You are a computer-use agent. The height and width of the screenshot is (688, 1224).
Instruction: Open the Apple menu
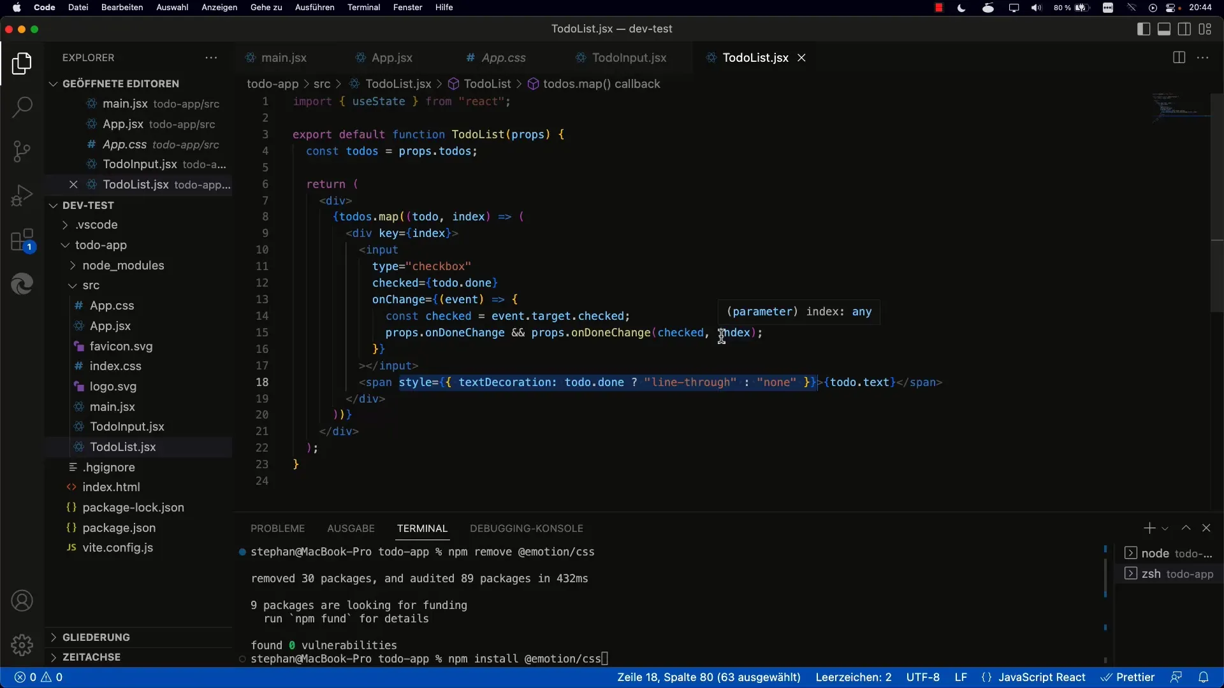(x=17, y=8)
